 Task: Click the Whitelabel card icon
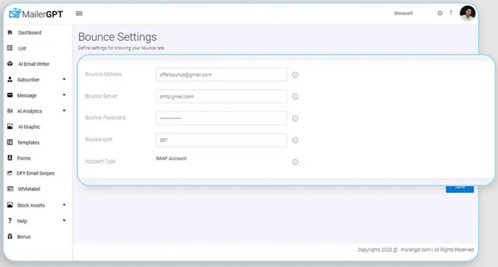coord(10,189)
